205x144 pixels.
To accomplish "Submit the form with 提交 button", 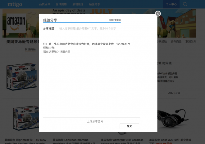I will pyautogui.click(x=129, y=126).
